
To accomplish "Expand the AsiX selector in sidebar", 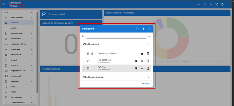I will pos(32,13).
